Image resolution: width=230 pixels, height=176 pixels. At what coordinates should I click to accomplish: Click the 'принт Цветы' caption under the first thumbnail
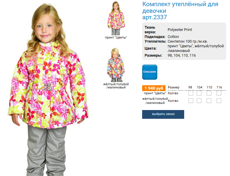(x=116, y=37)
